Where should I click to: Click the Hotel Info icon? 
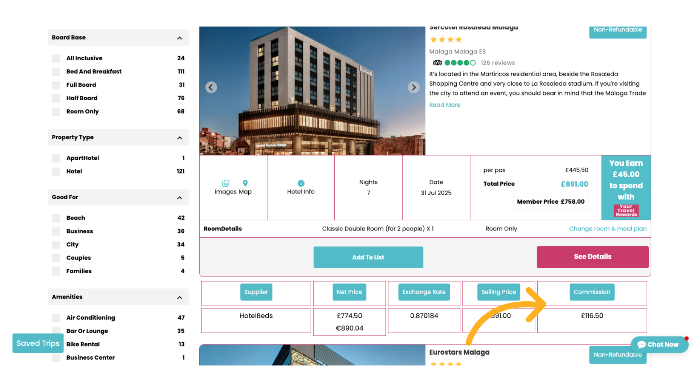[x=301, y=183]
